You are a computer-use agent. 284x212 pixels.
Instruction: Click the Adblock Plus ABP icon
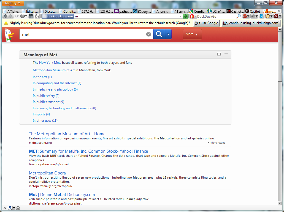pyautogui.click(x=245, y=16)
